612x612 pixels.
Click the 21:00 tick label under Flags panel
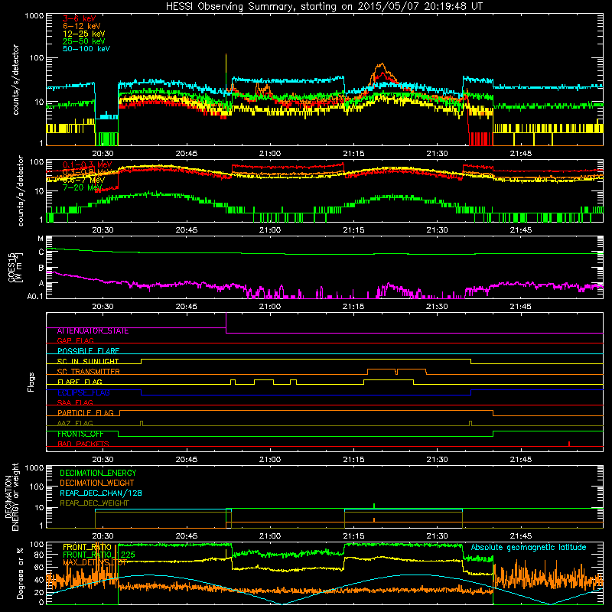(x=270, y=460)
